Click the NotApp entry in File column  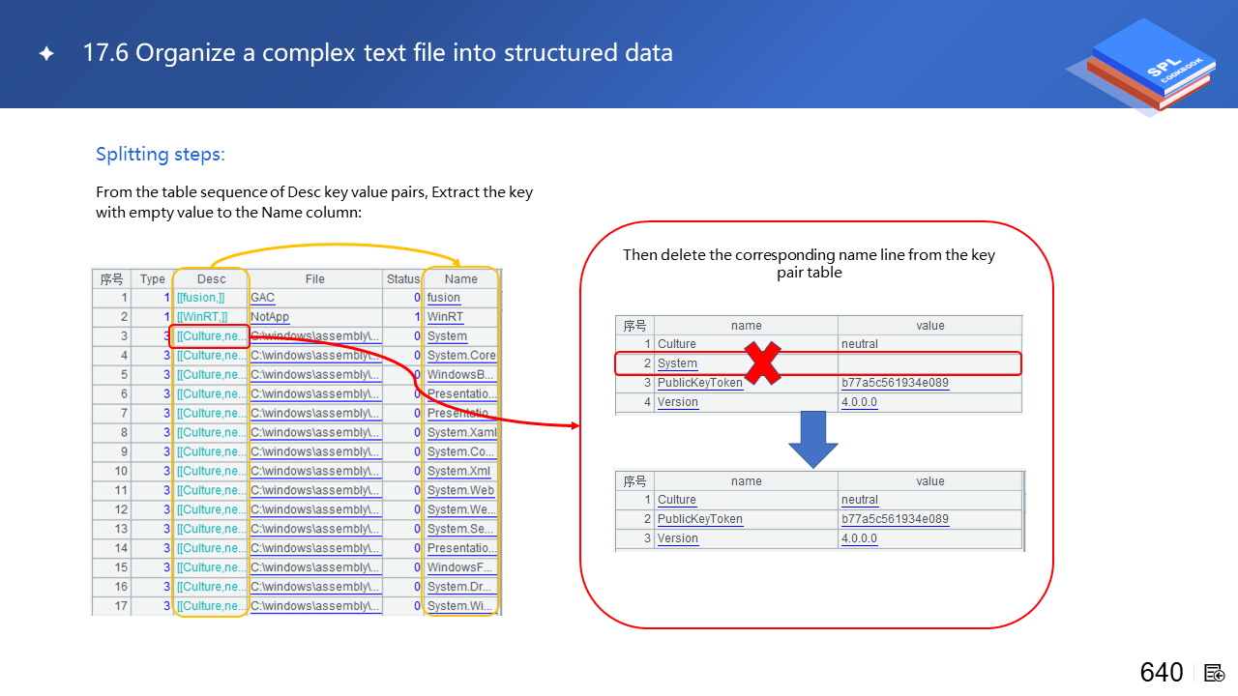tap(270, 317)
